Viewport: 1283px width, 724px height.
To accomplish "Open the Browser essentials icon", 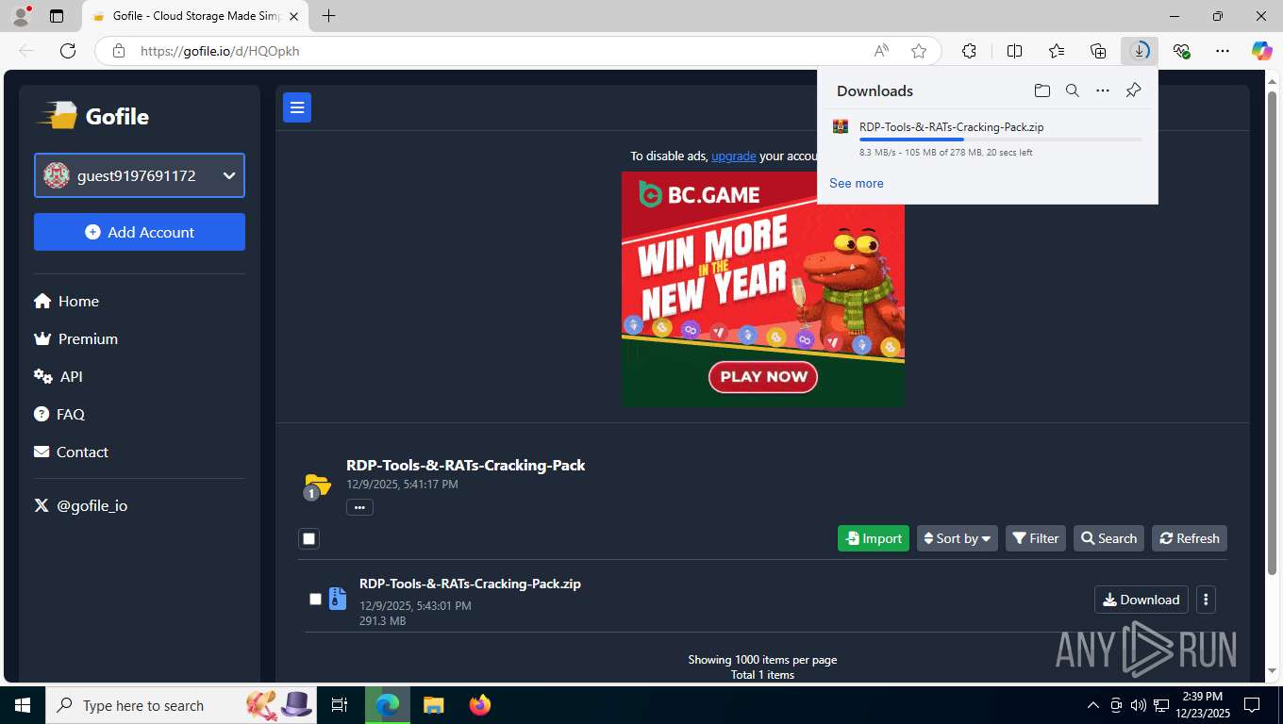I will pos(1181,51).
